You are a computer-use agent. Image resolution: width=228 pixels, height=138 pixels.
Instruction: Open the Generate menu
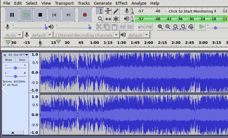coord(103,3)
